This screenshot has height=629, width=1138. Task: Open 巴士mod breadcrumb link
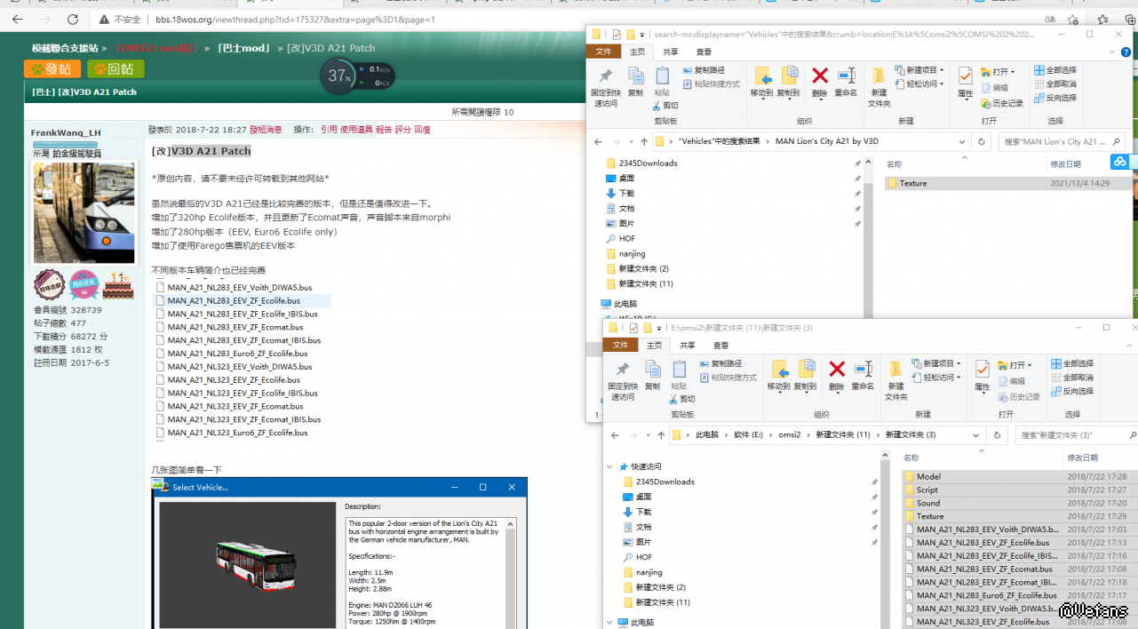coord(243,48)
